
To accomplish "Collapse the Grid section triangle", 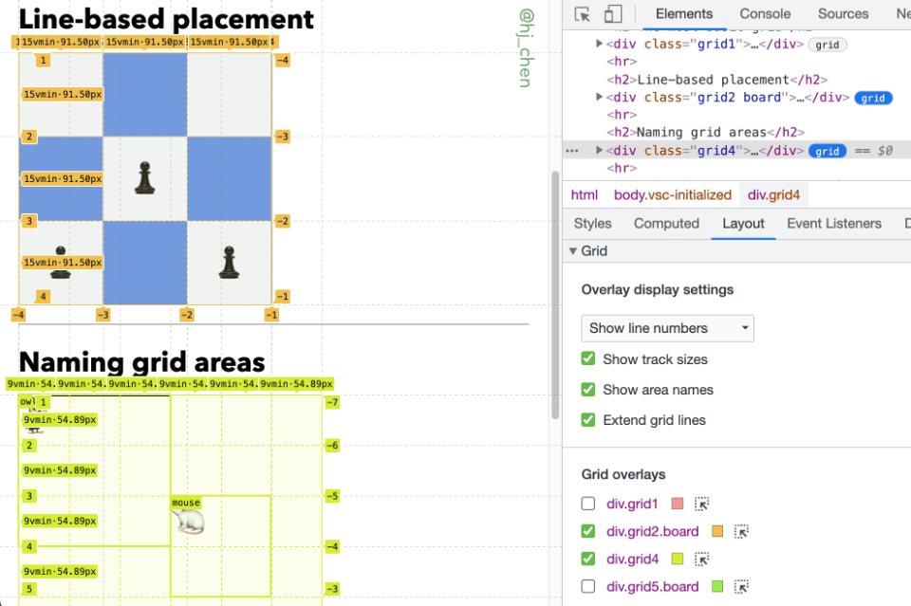I will point(573,250).
